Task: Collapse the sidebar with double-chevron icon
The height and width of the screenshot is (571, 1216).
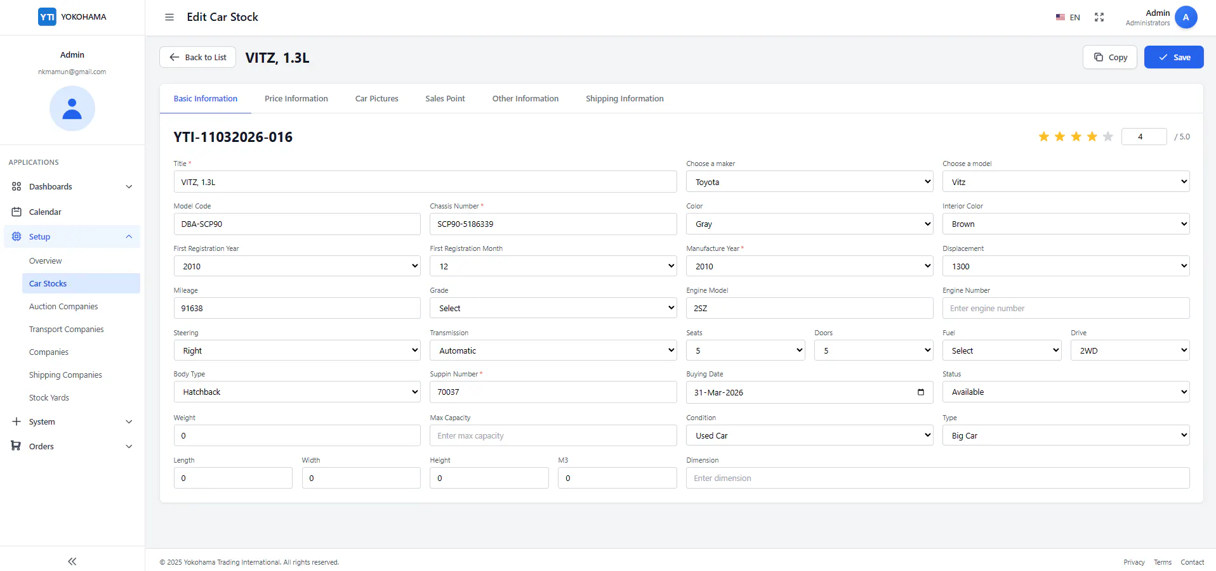Action: tap(72, 561)
